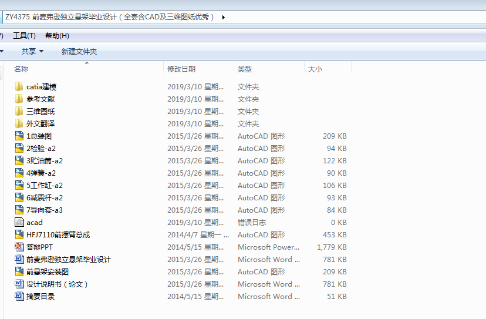
Task: Select the file name 5工作缸-a2
Action: click(x=45, y=185)
